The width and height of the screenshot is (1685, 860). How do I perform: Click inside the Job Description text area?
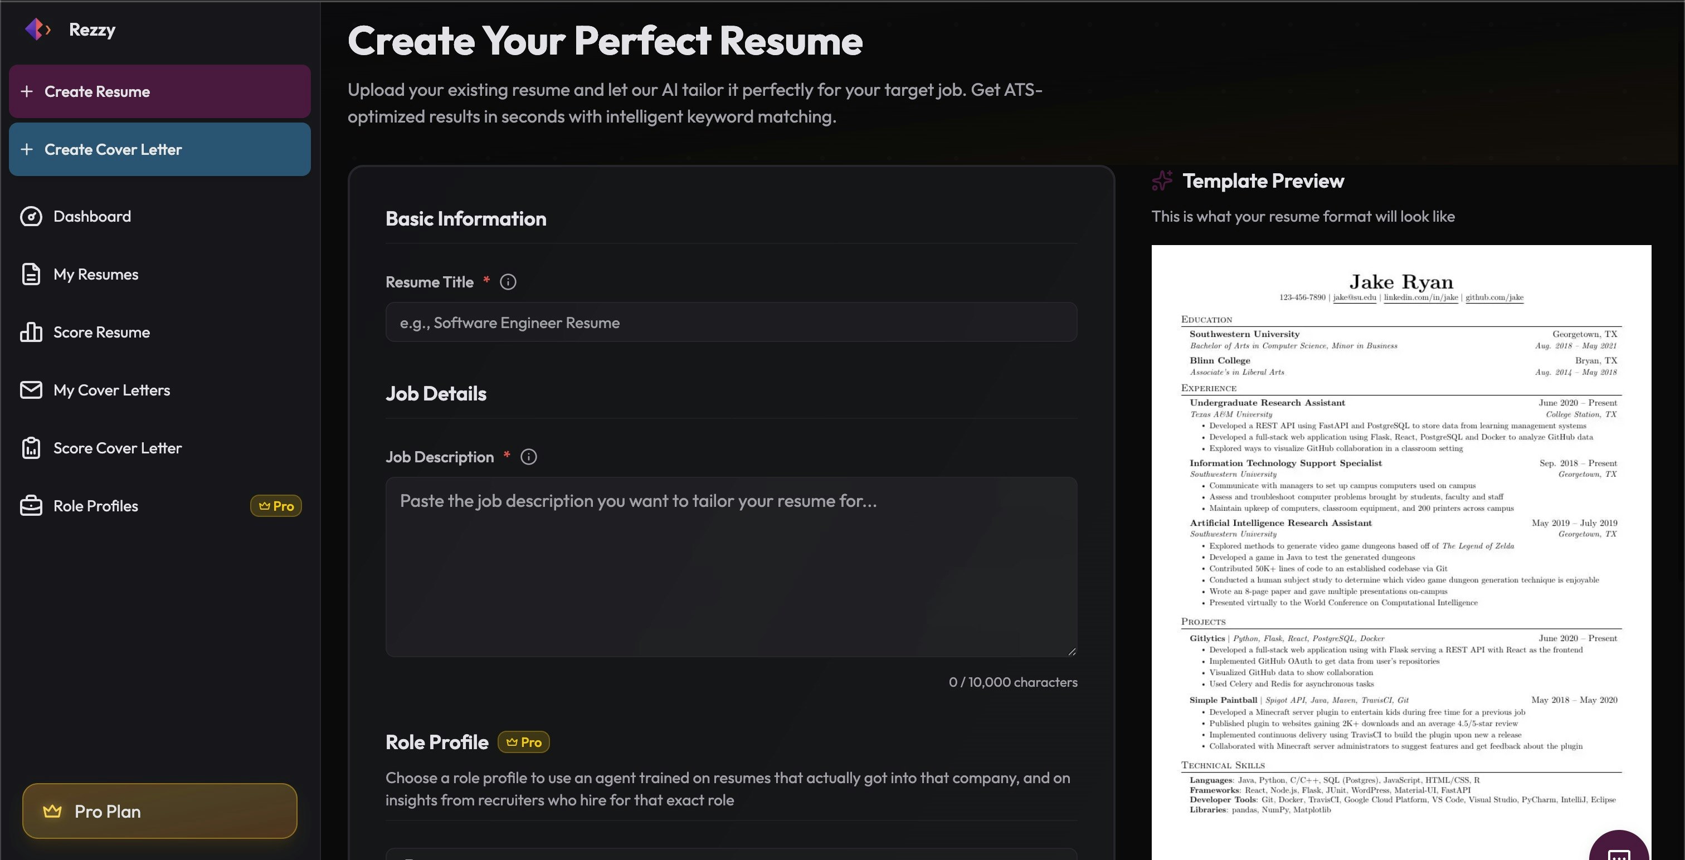click(731, 566)
